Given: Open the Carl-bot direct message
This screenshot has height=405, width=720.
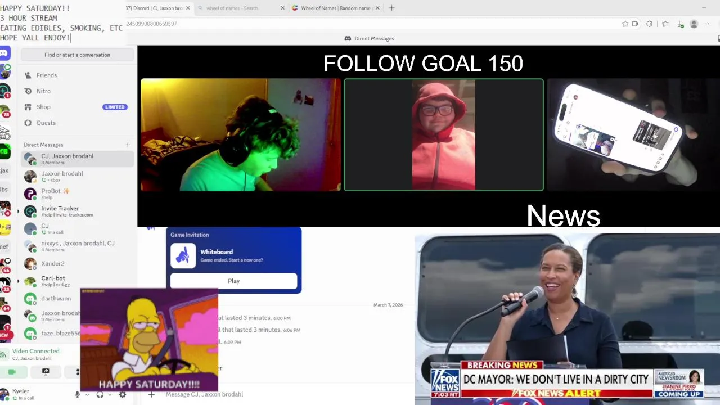Looking at the screenshot, I should [x=78, y=281].
